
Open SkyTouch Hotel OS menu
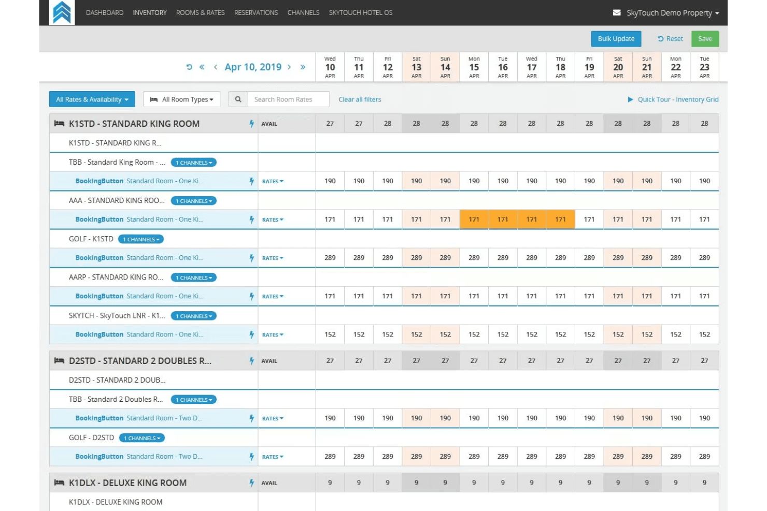click(361, 12)
